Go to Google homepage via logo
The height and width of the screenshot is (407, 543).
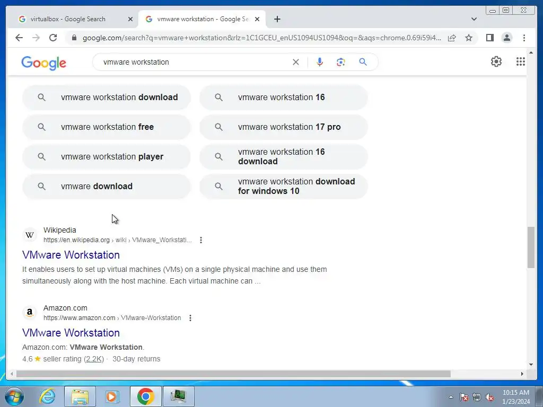(x=43, y=63)
